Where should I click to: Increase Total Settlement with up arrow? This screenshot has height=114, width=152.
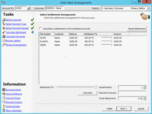[x=145, y=98]
